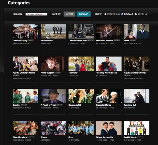
Task: Open The Bletchley Circle thumbnail
Action: coord(81,31)
